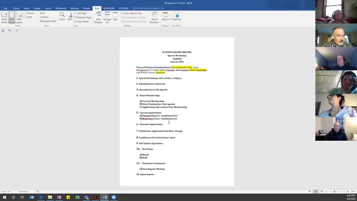Zoom out with the minus button
Screen dimensions: 357x201
(x=326, y=192)
